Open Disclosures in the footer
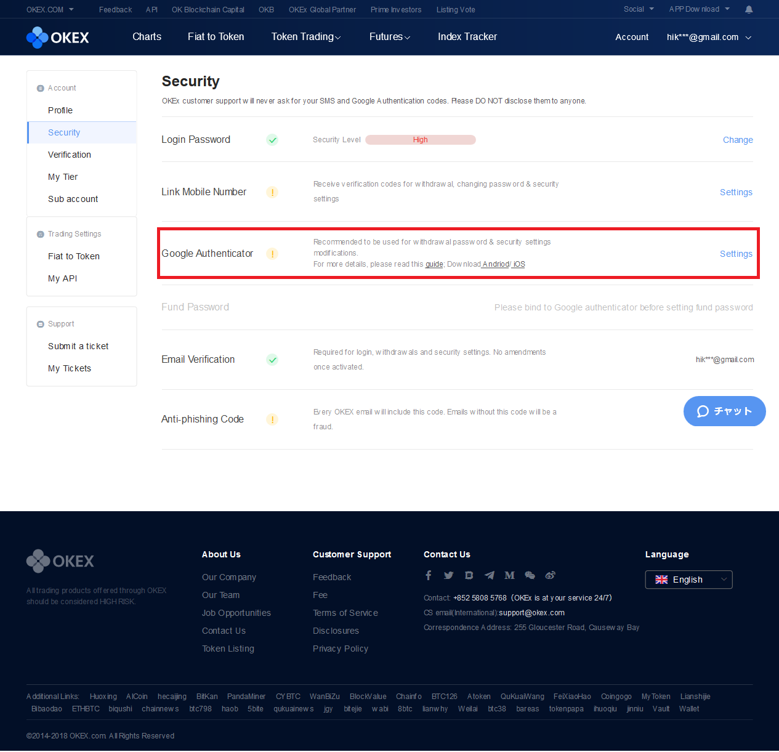This screenshot has width=779, height=752. point(336,631)
